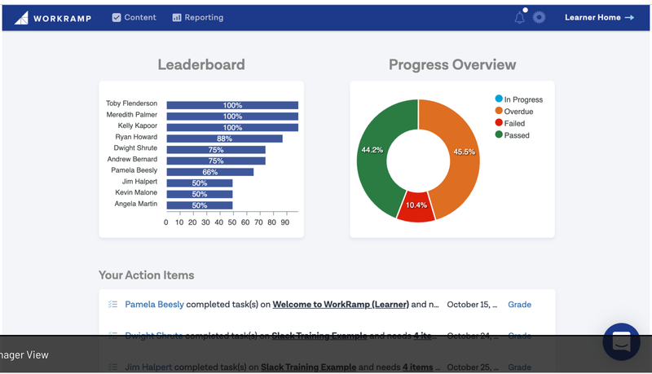The image size is (652, 374).
Task: Click the October 25 date text
Action: click(472, 367)
